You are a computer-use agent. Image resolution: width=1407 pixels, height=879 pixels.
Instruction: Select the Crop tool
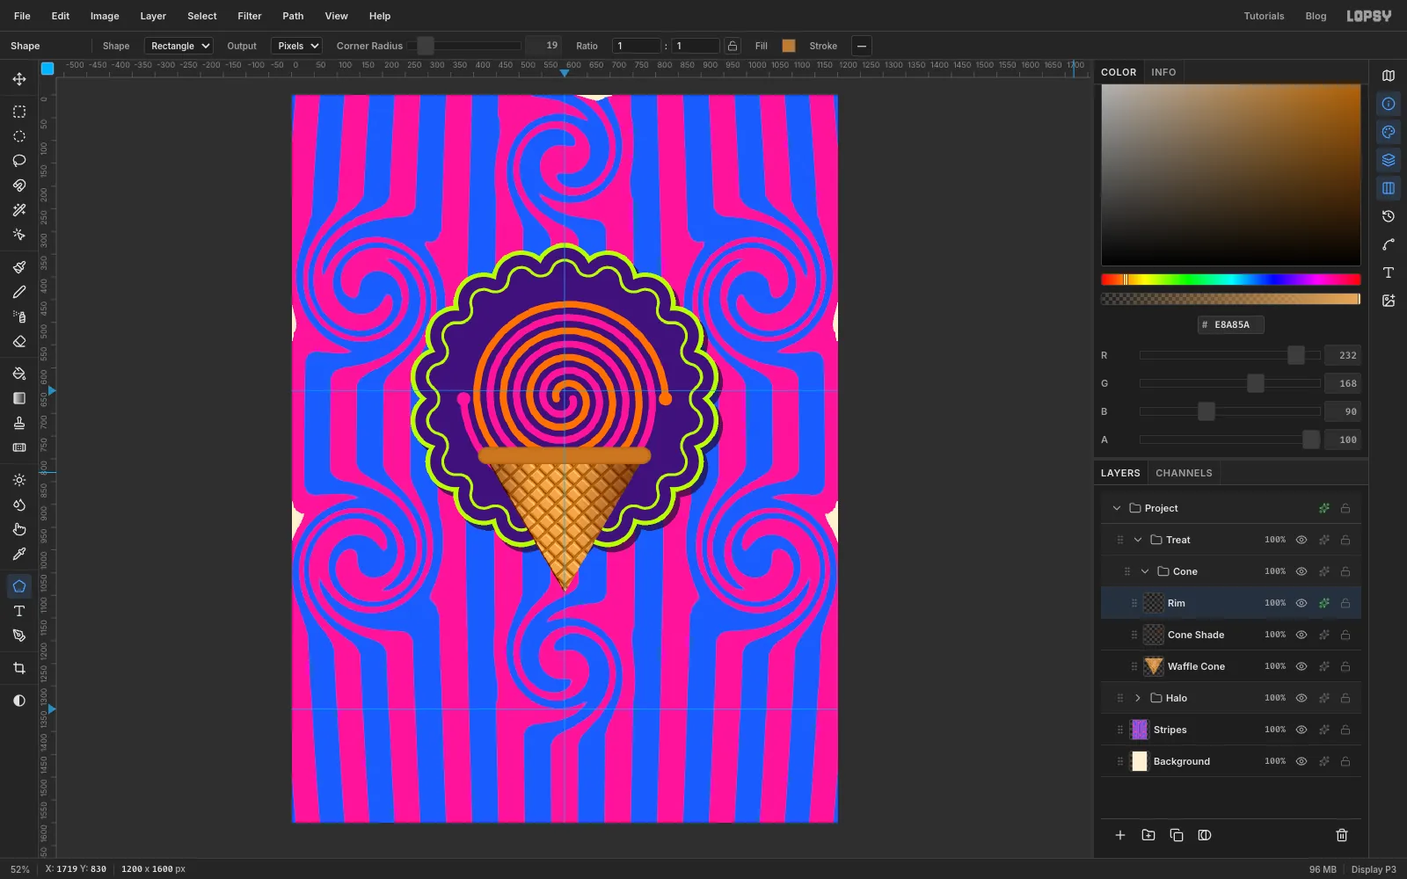tap(19, 668)
